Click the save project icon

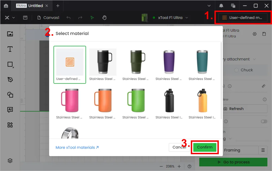pyautogui.click(x=25, y=18)
